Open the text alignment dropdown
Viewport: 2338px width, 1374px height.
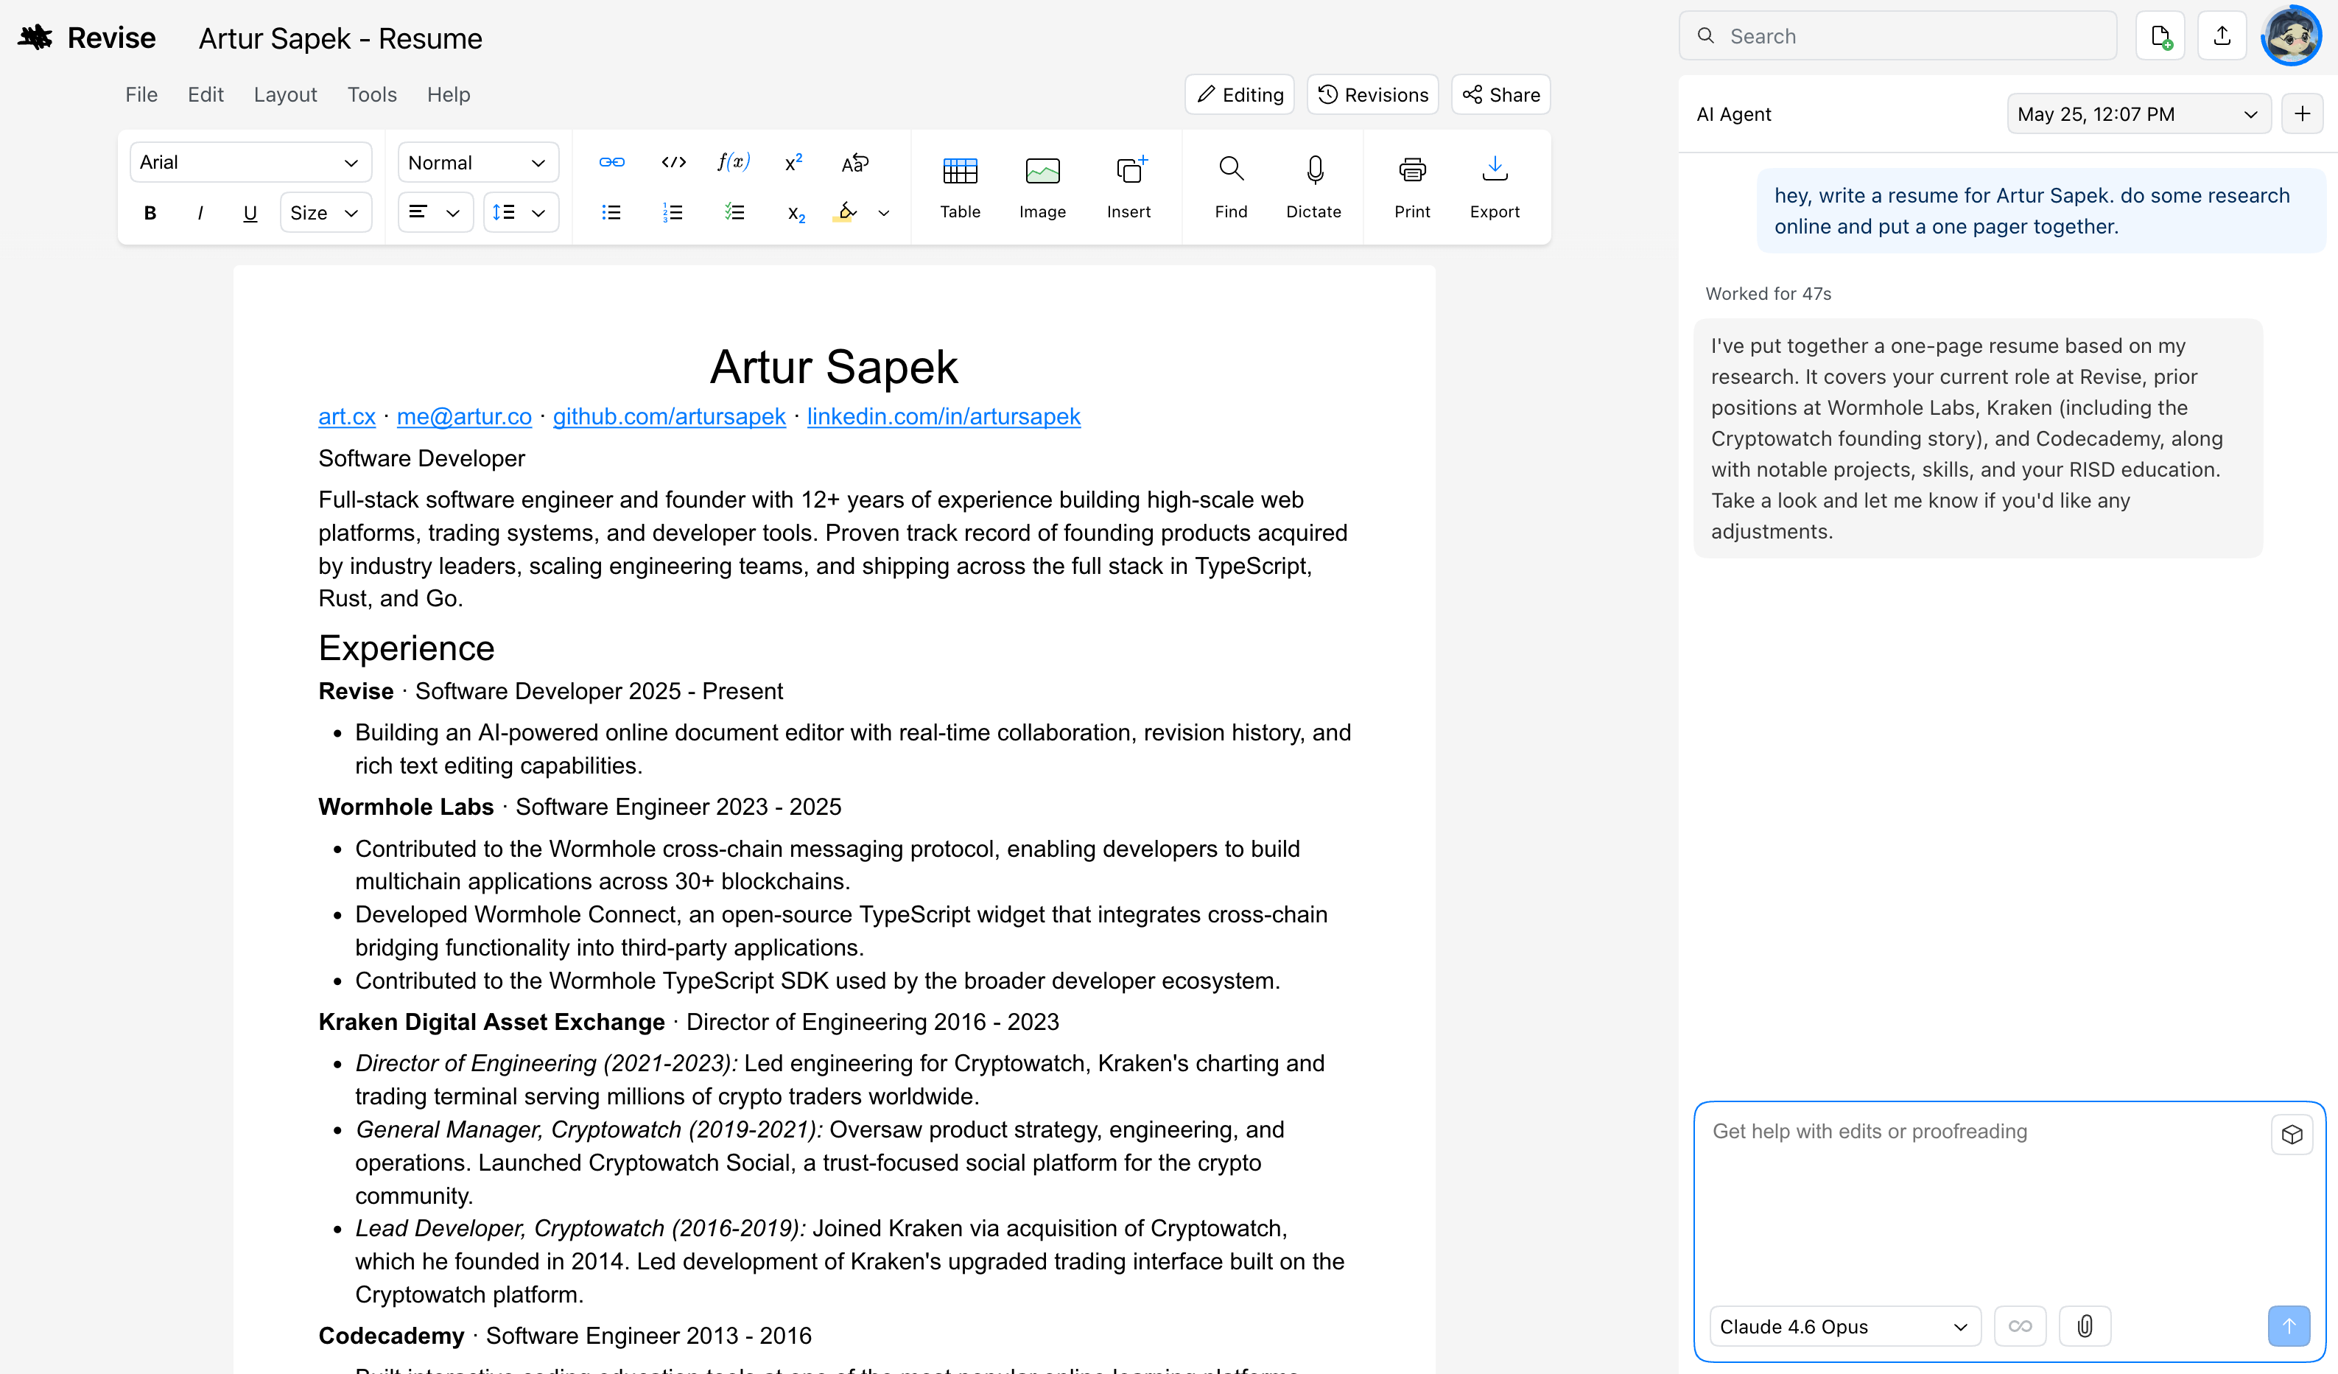pyautogui.click(x=435, y=214)
